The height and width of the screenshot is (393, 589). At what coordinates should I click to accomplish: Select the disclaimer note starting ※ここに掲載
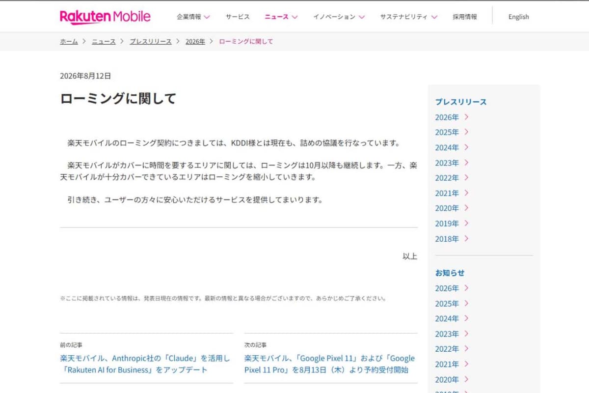[x=223, y=298]
